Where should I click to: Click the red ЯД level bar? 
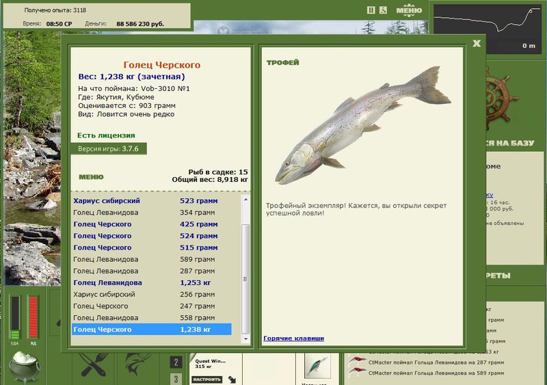(33, 317)
